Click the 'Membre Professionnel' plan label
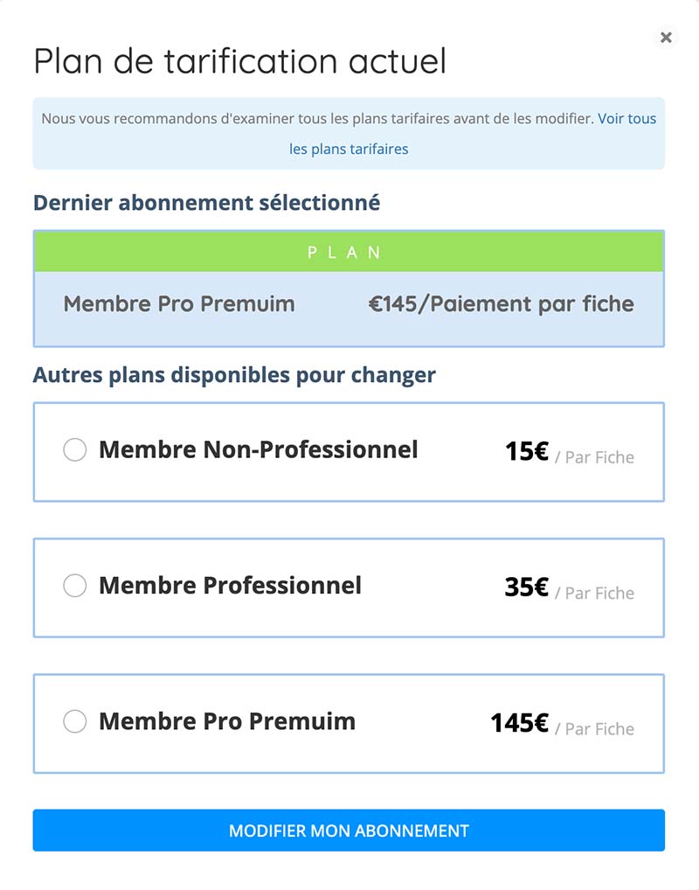Screen dimensions: 699x890 [230, 586]
